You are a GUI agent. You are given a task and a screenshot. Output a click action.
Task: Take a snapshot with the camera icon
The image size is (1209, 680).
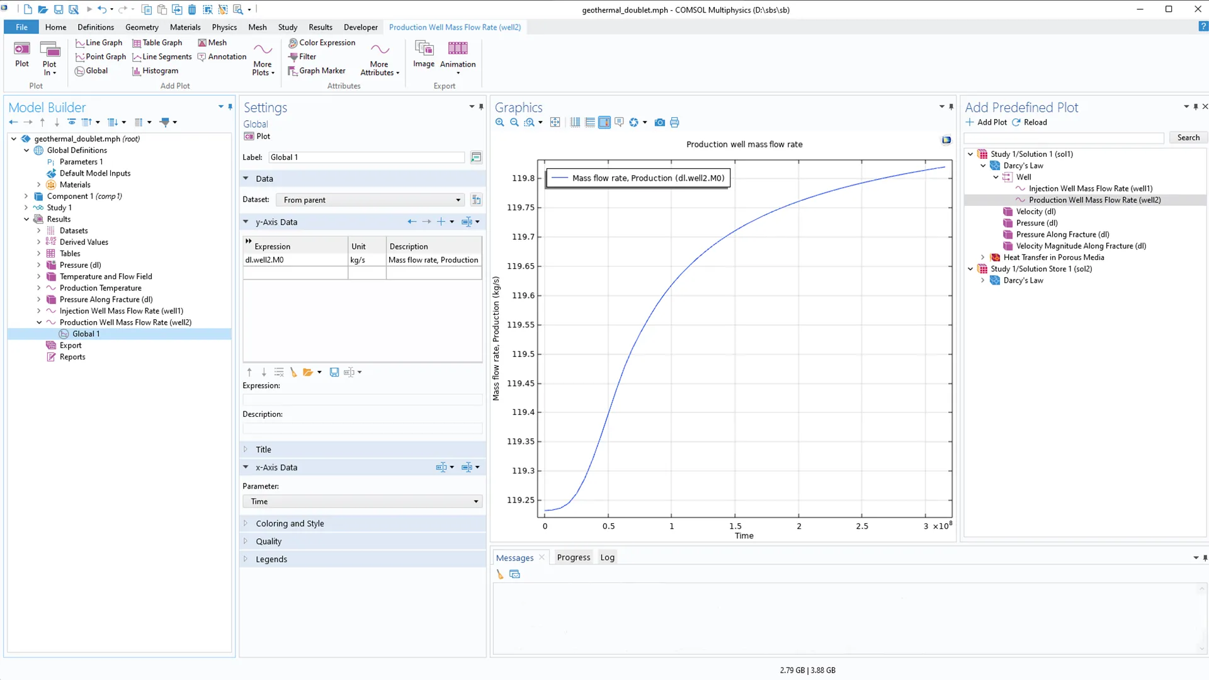pyautogui.click(x=659, y=122)
